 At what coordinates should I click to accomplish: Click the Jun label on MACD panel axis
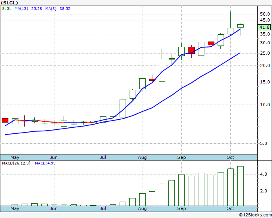[x=54, y=208]
